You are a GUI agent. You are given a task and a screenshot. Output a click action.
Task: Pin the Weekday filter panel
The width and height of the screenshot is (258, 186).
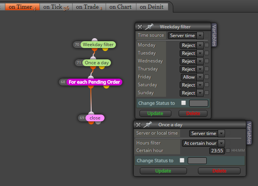pyautogui.click(x=149, y=27)
